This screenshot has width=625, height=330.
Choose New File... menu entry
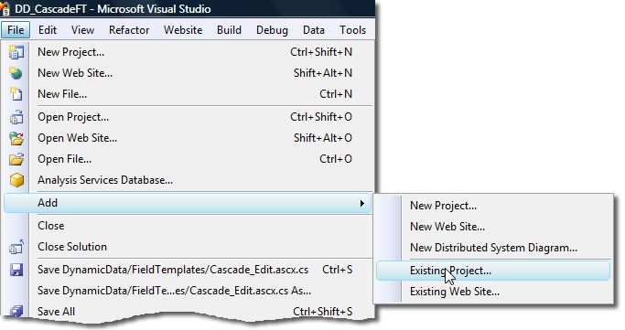coord(188,94)
